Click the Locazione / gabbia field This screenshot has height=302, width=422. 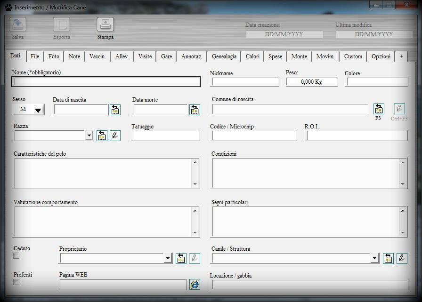pos(310,285)
